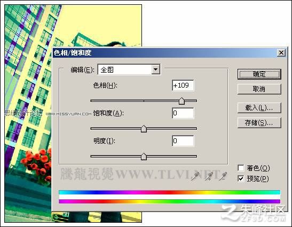Click the 色相 hue slider thumb
The width and height of the screenshot is (292, 227).
181,101
